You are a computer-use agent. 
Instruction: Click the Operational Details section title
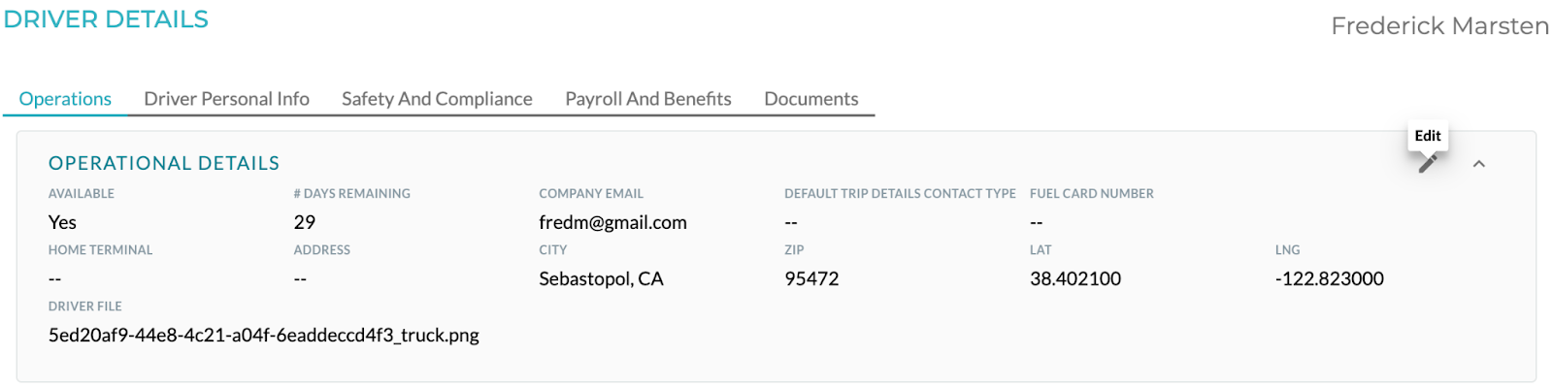[x=164, y=164]
